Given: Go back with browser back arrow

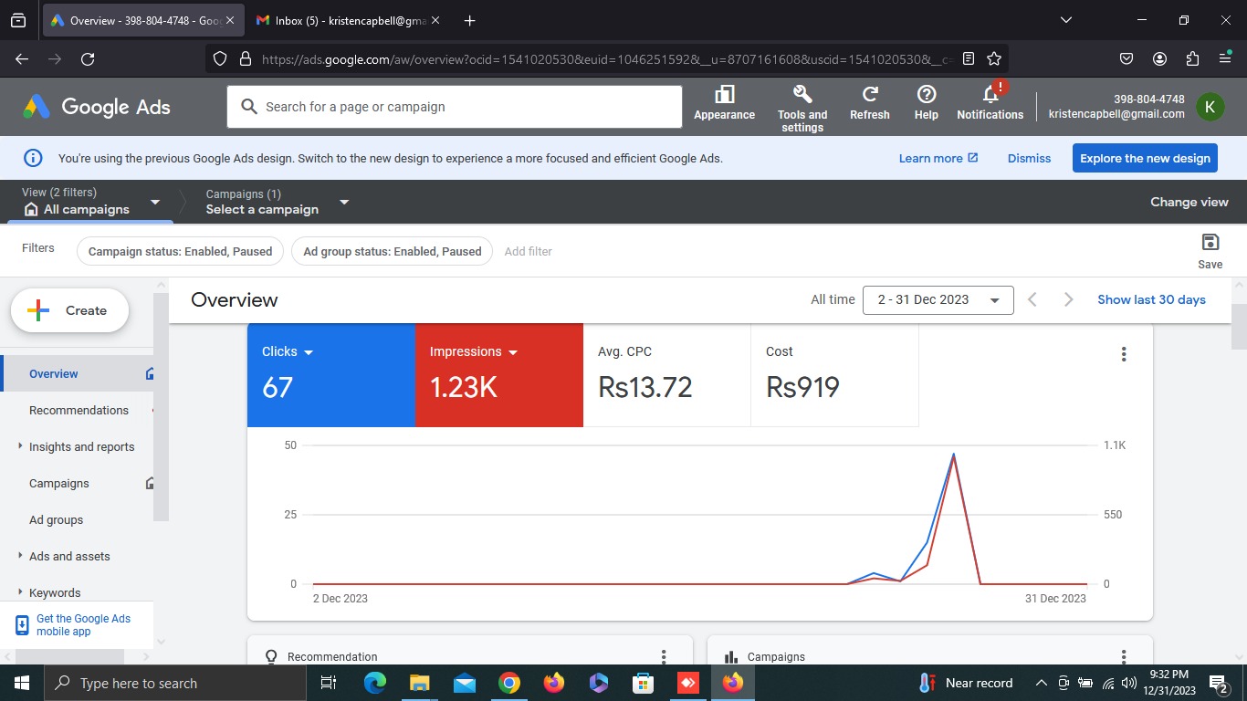Looking at the screenshot, I should coord(22,58).
